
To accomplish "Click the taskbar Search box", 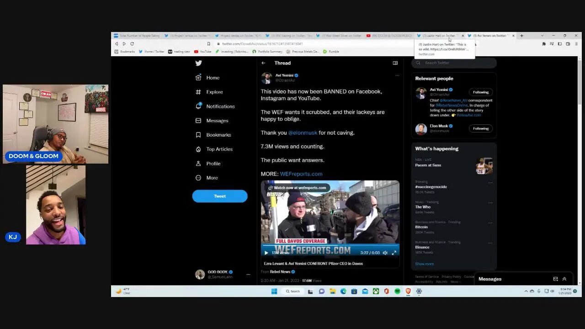I will click(293, 291).
